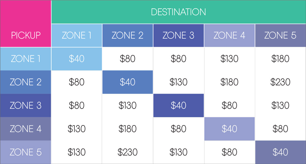Click the $40 Zone 3 to Zone 3 cell
Screen dimensions: 306x164
178,106
